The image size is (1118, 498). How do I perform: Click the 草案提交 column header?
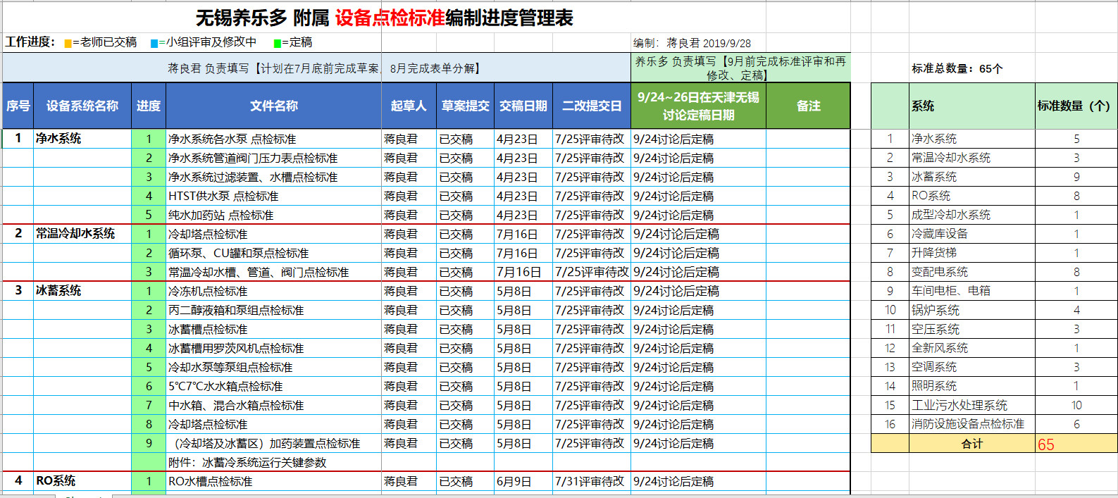click(x=466, y=106)
